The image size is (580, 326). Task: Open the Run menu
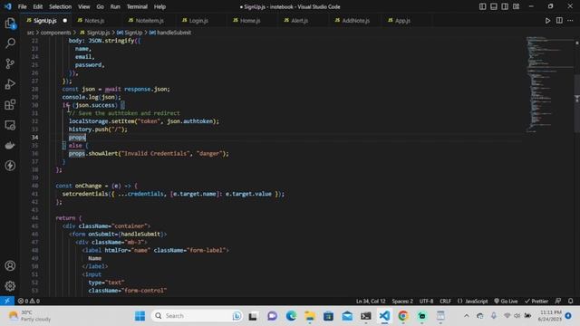(115, 6)
